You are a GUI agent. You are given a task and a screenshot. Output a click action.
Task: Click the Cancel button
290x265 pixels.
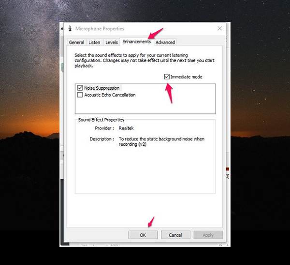[x=175, y=235]
